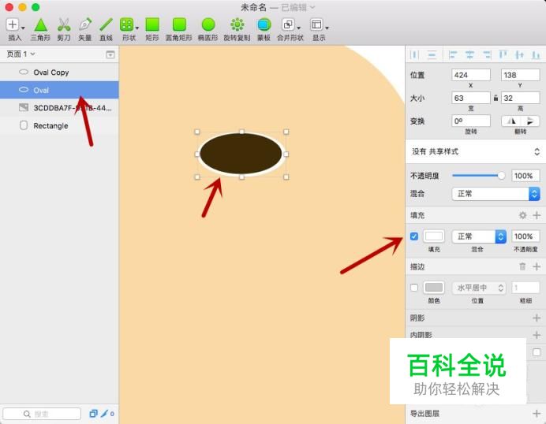
Task: Click the fill opacity 100% field
Action: [525, 236]
